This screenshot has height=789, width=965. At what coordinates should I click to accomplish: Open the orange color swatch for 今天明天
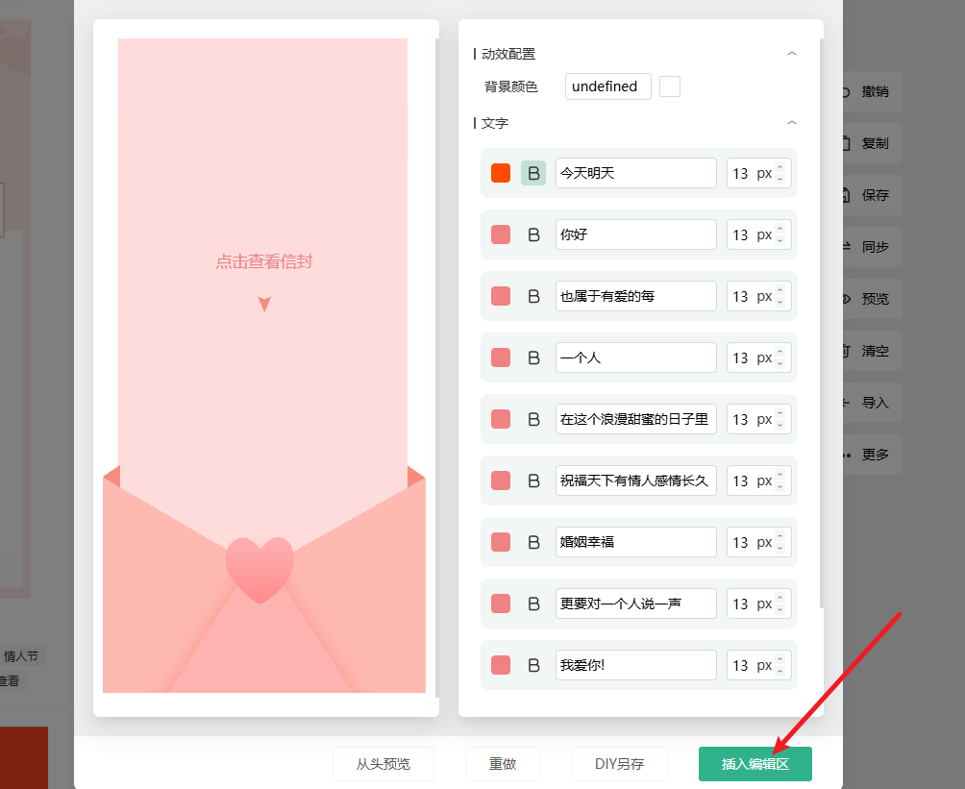[x=501, y=173]
